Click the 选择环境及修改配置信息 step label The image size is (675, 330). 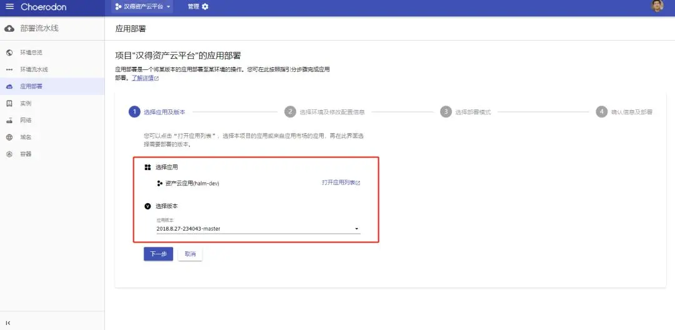click(x=332, y=112)
